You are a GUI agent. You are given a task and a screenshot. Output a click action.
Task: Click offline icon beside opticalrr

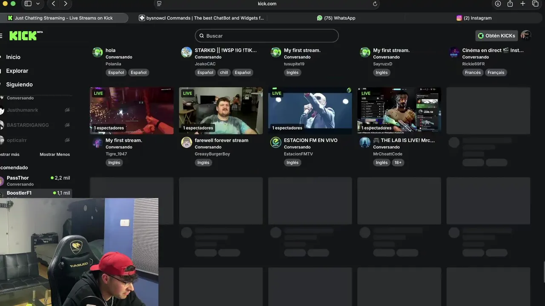click(x=67, y=140)
